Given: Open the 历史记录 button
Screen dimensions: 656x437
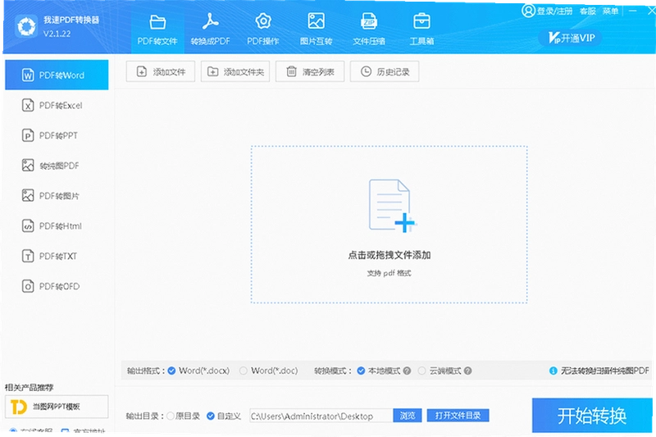Looking at the screenshot, I should pos(385,71).
